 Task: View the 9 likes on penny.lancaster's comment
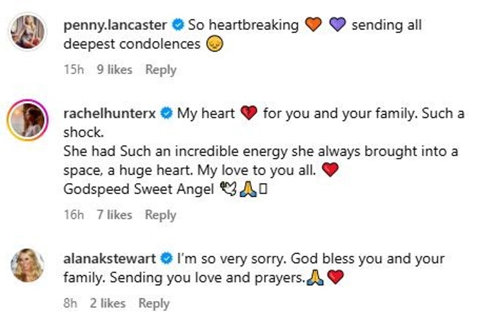pos(114,70)
